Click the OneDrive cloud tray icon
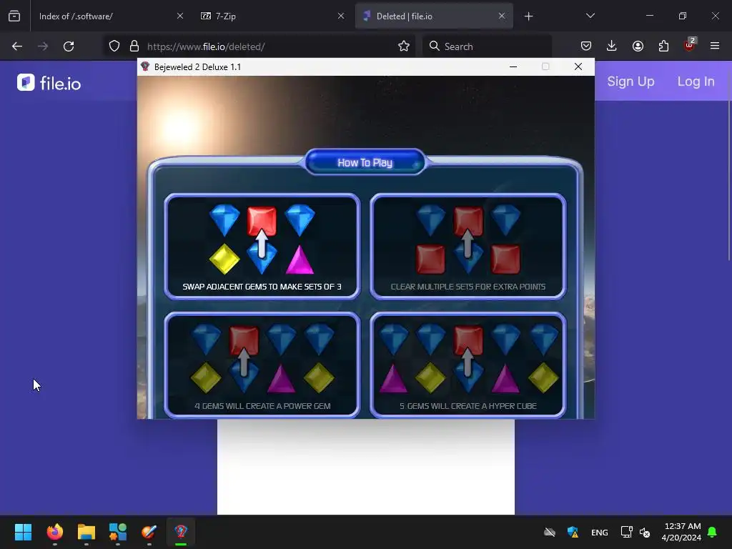 pyautogui.click(x=550, y=532)
